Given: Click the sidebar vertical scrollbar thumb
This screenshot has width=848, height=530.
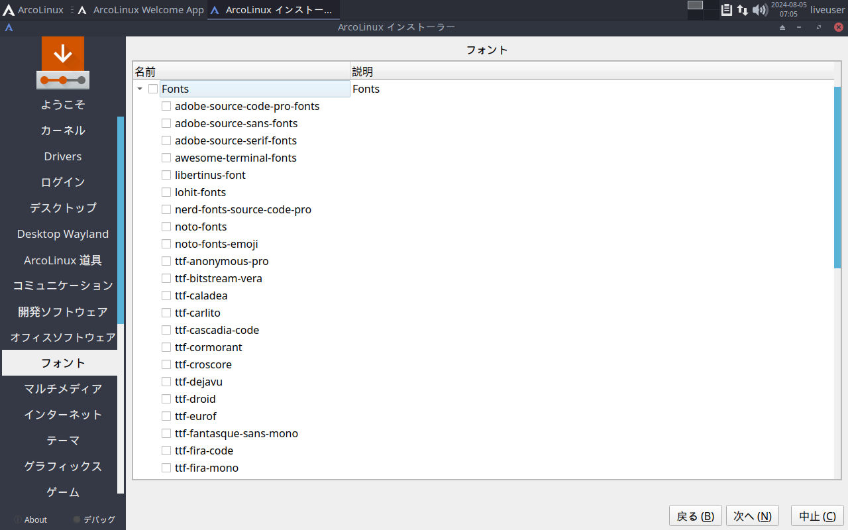Looking at the screenshot, I should coord(121,221).
